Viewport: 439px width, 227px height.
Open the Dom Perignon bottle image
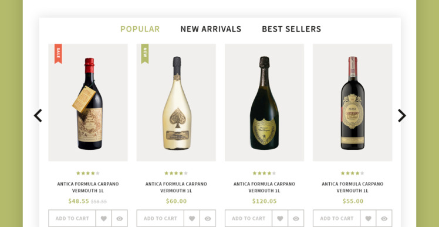[264, 102]
